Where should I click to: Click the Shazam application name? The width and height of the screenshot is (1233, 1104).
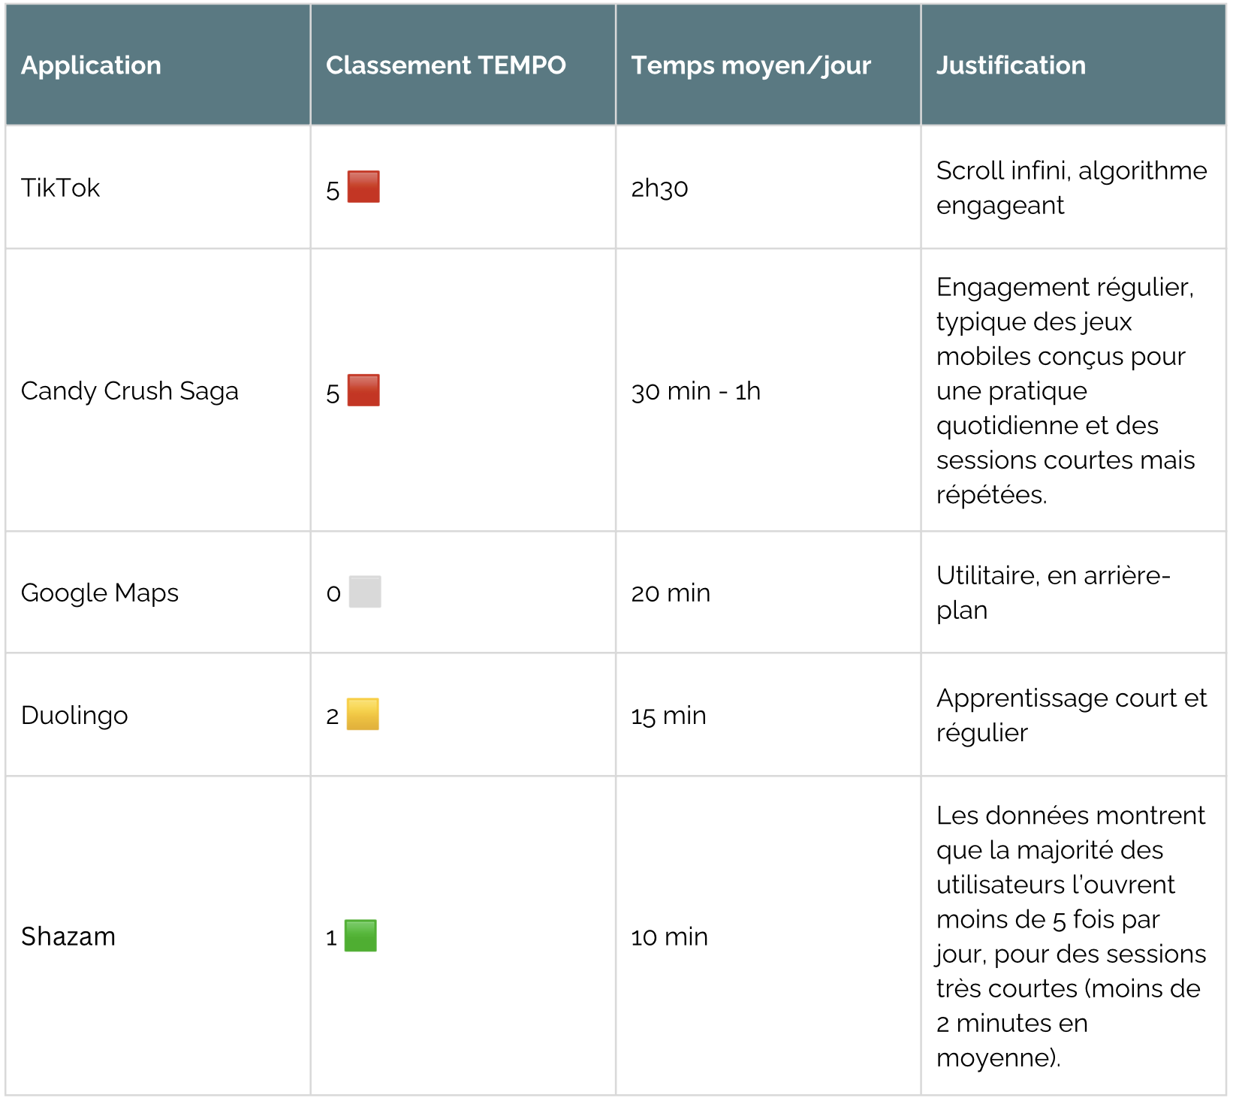(x=68, y=937)
